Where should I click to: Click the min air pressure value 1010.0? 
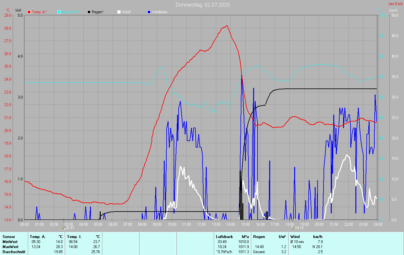(x=244, y=242)
